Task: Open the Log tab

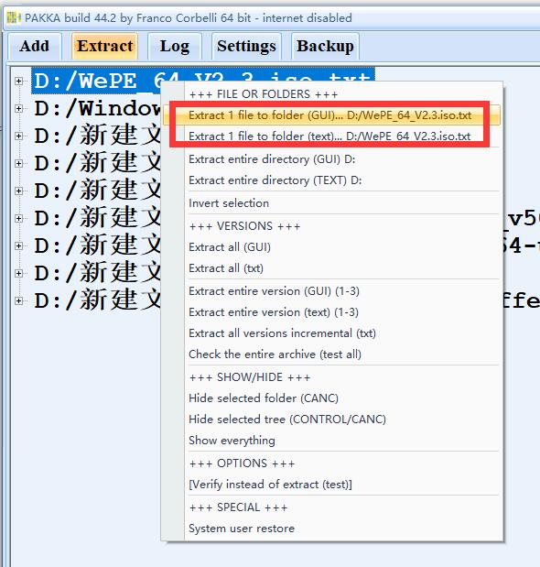Action: [x=175, y=46]
